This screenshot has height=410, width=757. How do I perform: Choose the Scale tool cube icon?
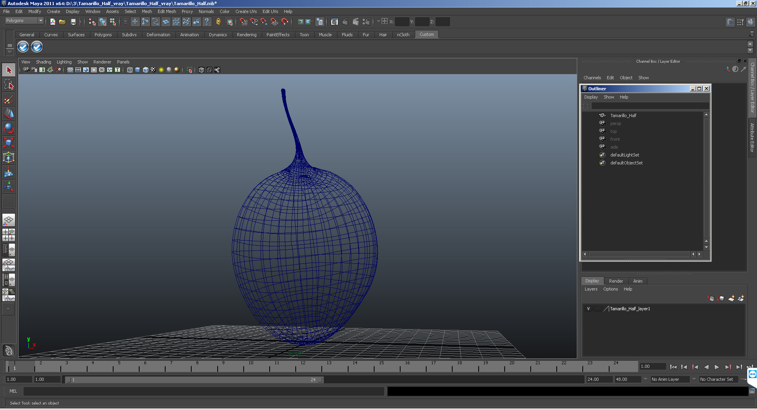[x=9, y=143]
